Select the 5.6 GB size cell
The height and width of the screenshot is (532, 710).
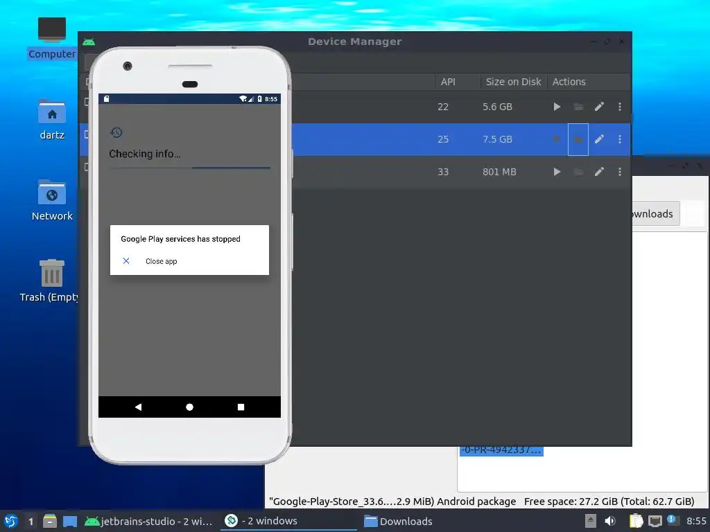497,107
